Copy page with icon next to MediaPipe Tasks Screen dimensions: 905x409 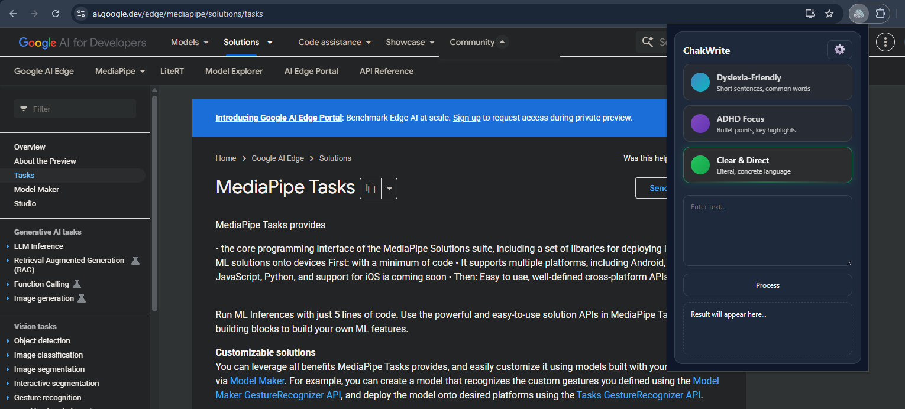[x=371, y=189]
